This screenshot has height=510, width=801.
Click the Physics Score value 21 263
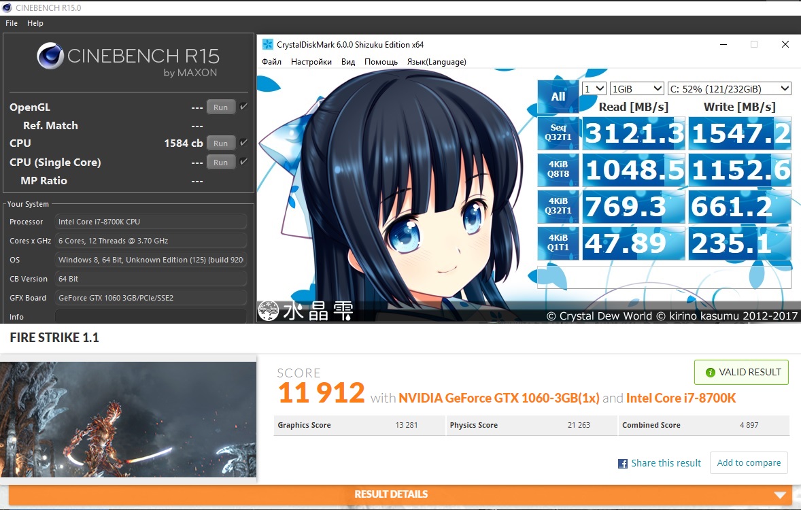point(579,425)
